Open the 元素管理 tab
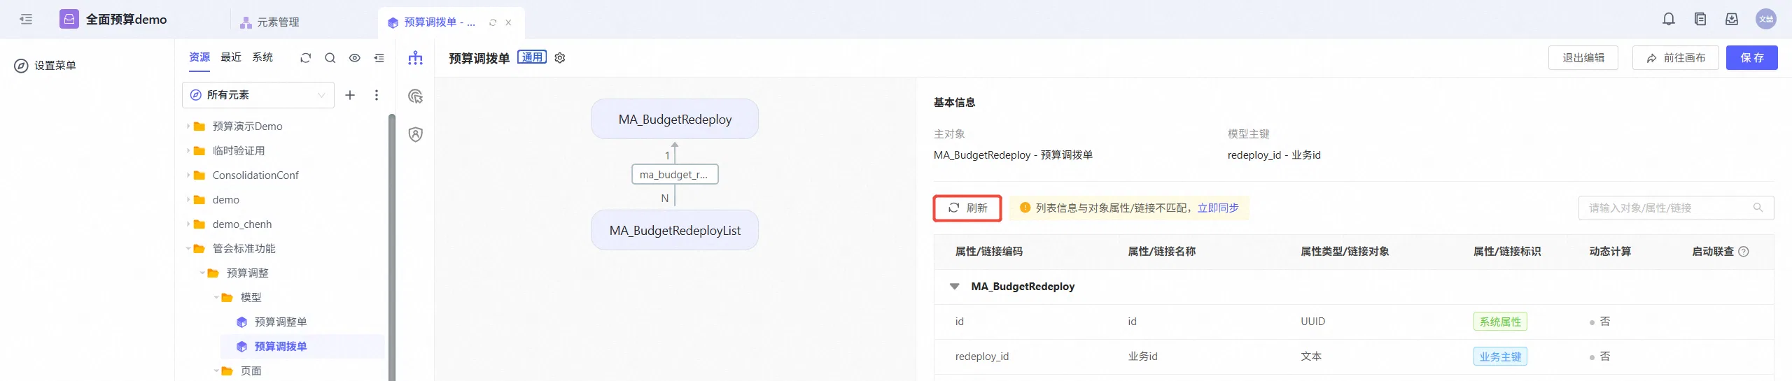Image resolution: width=1792 pixels, height=381 pixels. click(269, 22)
